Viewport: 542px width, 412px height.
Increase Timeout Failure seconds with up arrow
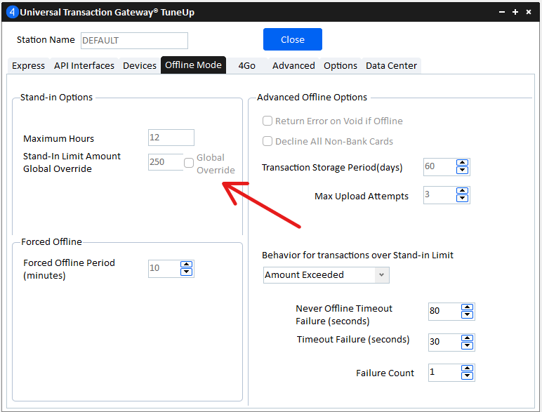tap(468, 338)
